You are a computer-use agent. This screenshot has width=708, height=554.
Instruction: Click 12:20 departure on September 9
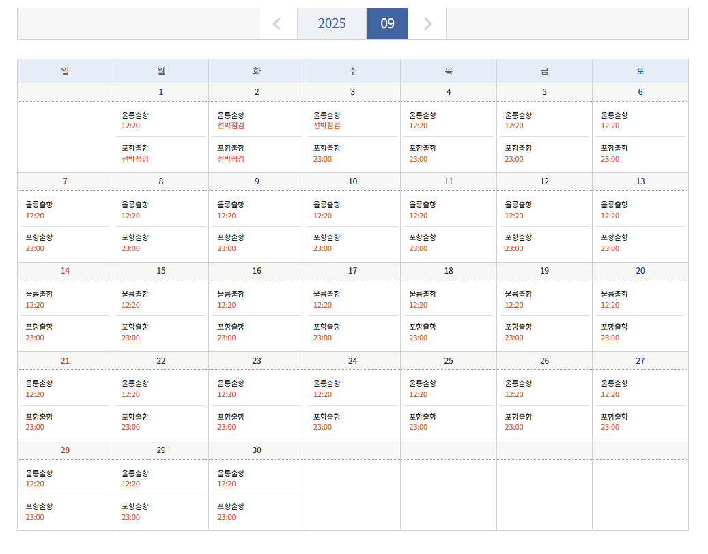[x=226, y=216]
